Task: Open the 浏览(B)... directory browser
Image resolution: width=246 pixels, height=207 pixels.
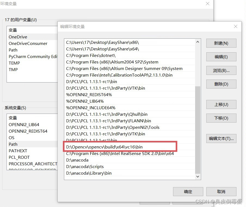Action: point(222,70)
